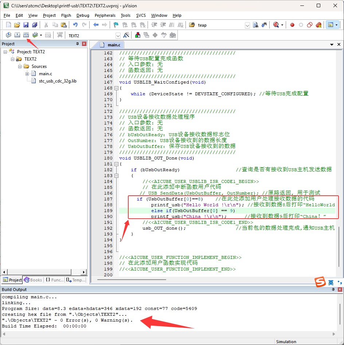Click the Sogou input method icon
Viewport: 344px width, 345px height.
pos(320,282)
